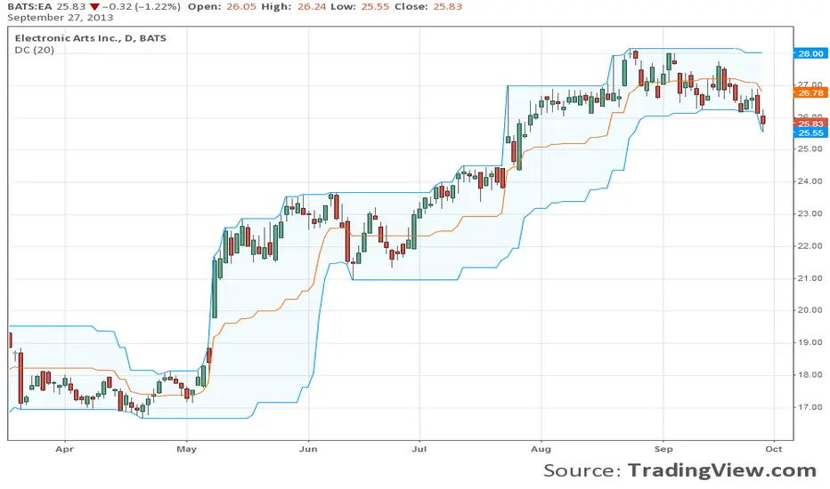830x489 pixels.
Task: Select the DC (20) indicator label
Action: (35, 50)
